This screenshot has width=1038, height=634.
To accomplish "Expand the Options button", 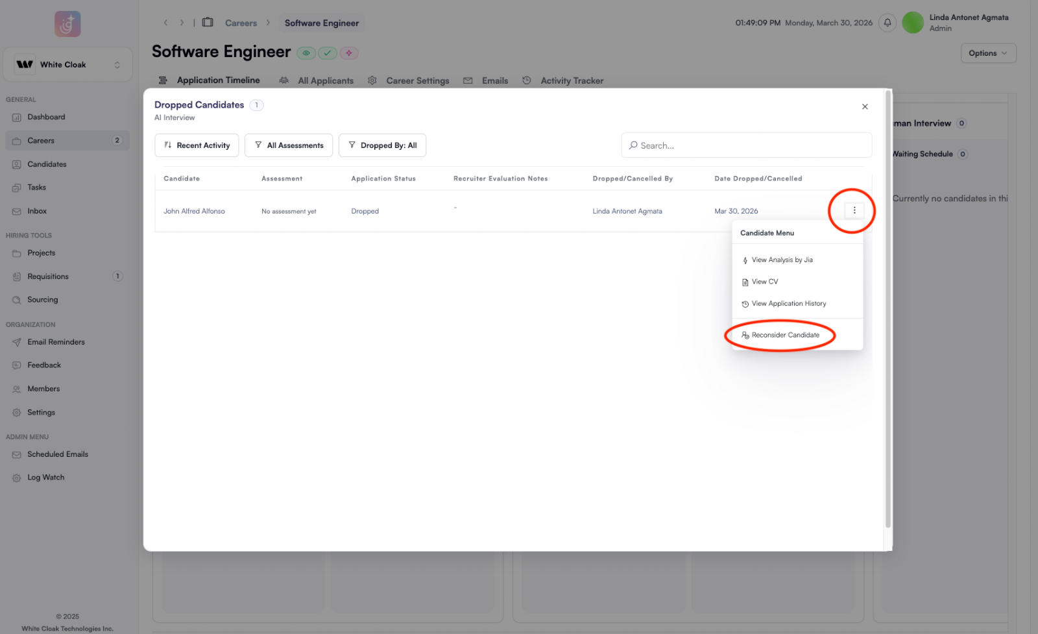I will click(987, 53).
